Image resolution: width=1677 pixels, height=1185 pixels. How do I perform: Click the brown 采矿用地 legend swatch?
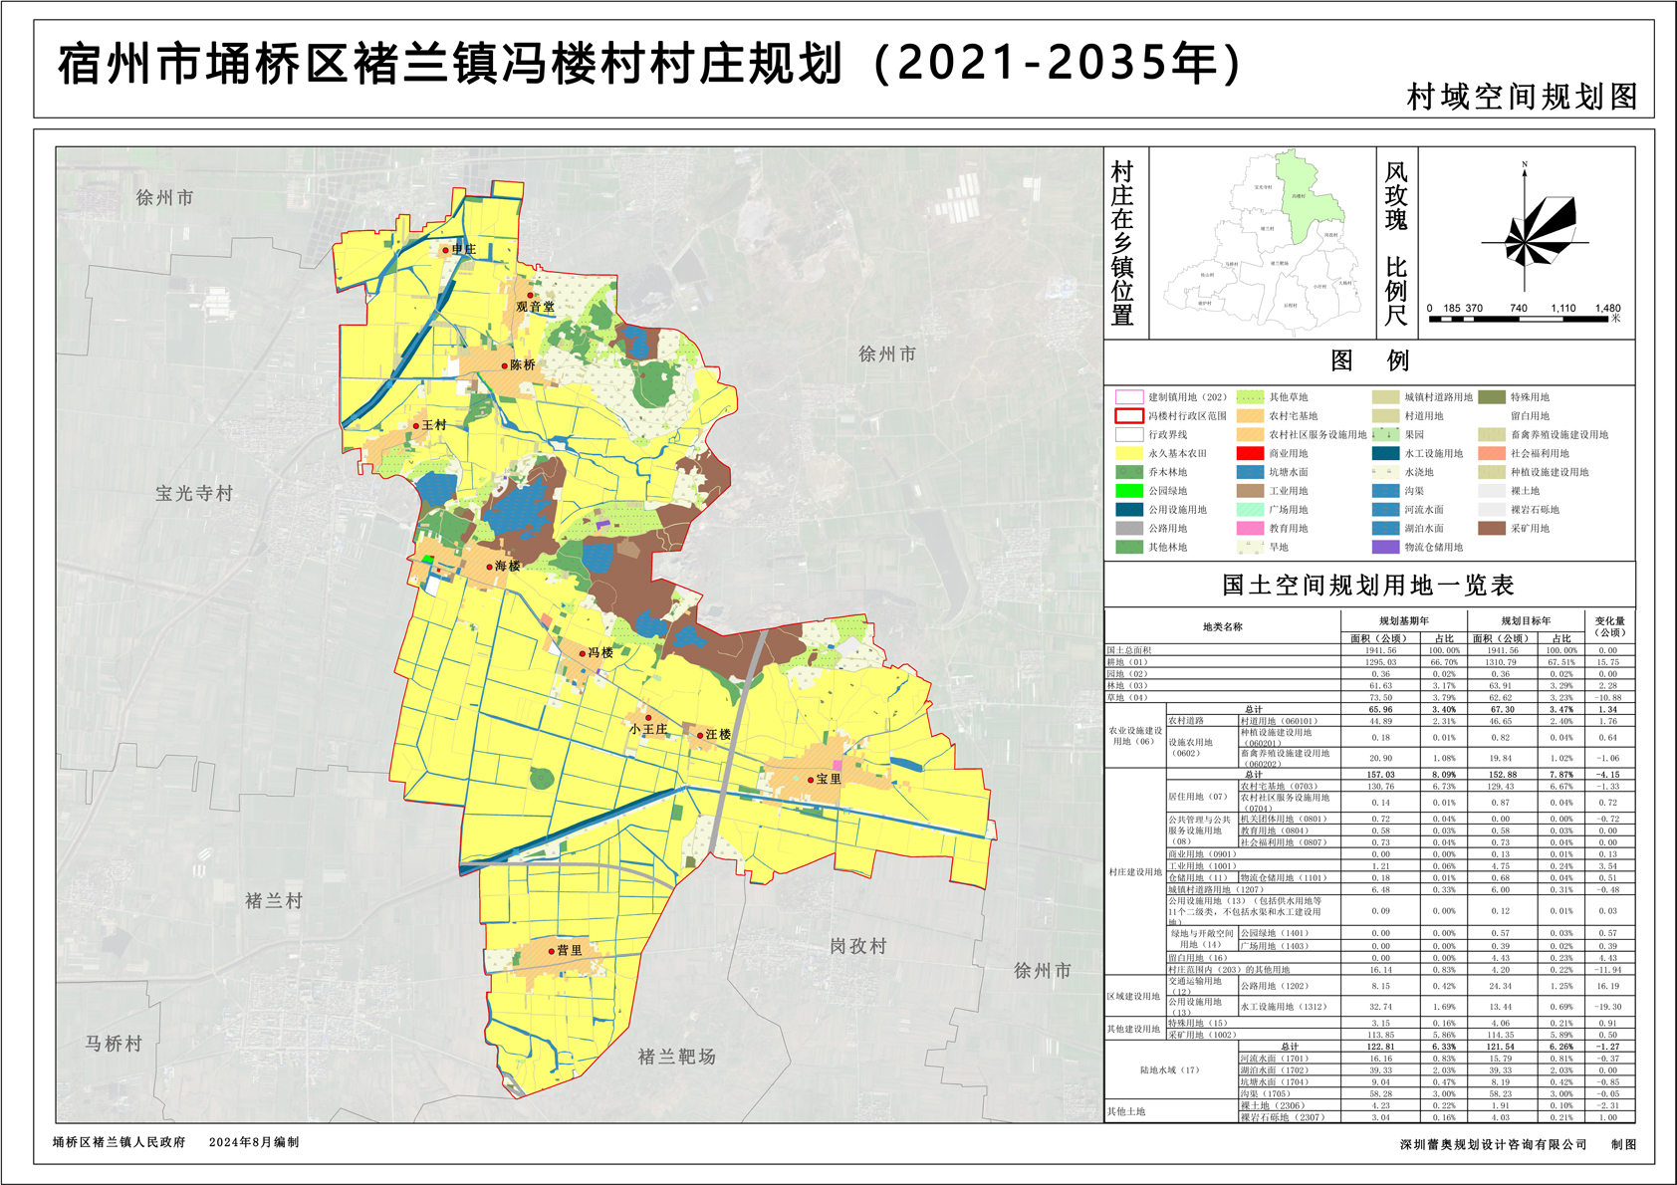coord(1491,529)
